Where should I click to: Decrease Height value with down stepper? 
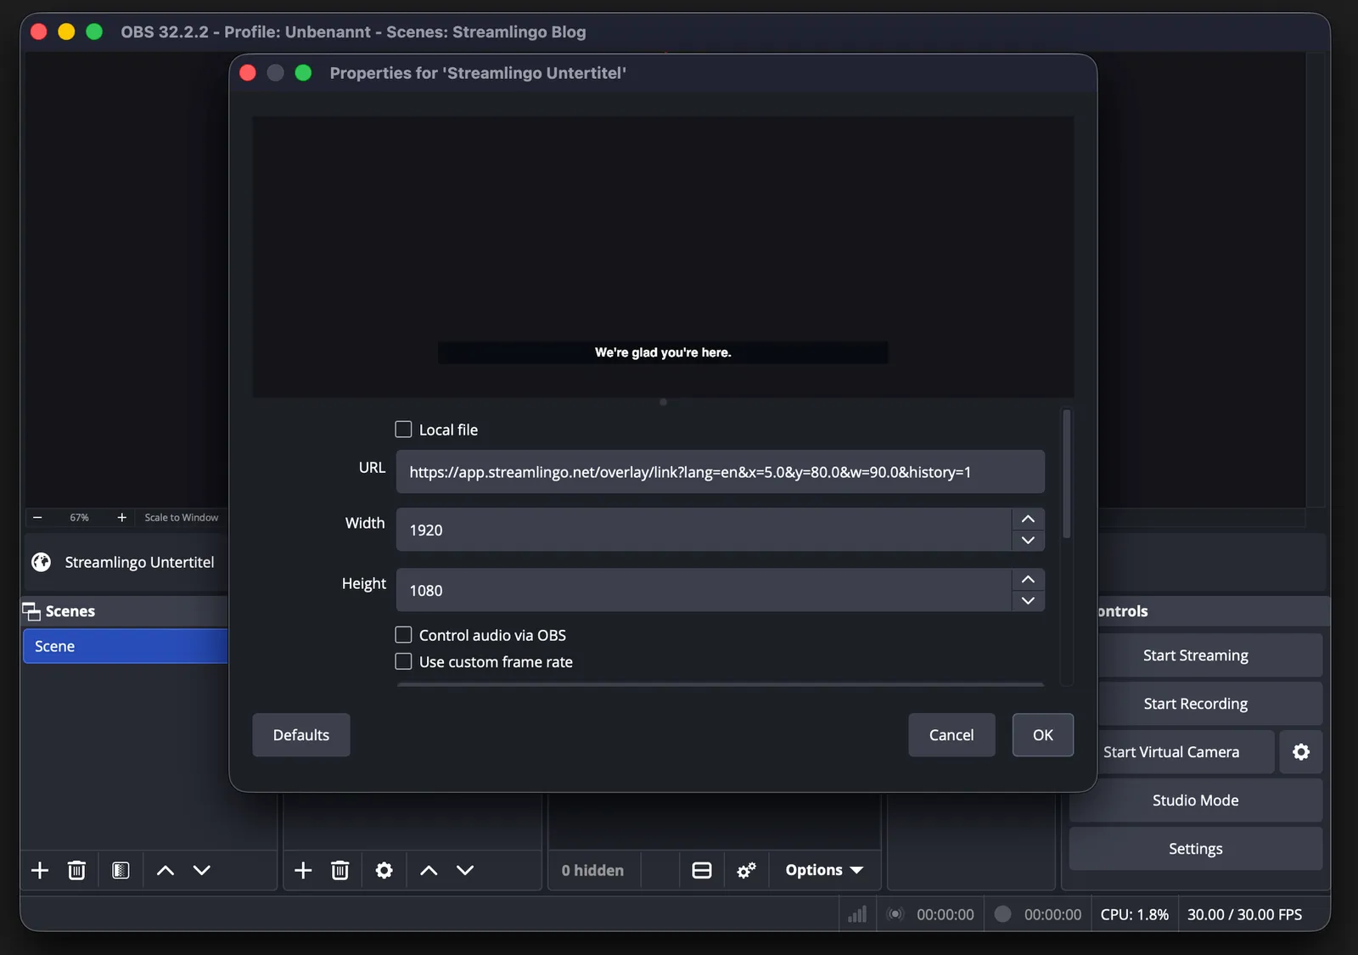pos(1028,601)
